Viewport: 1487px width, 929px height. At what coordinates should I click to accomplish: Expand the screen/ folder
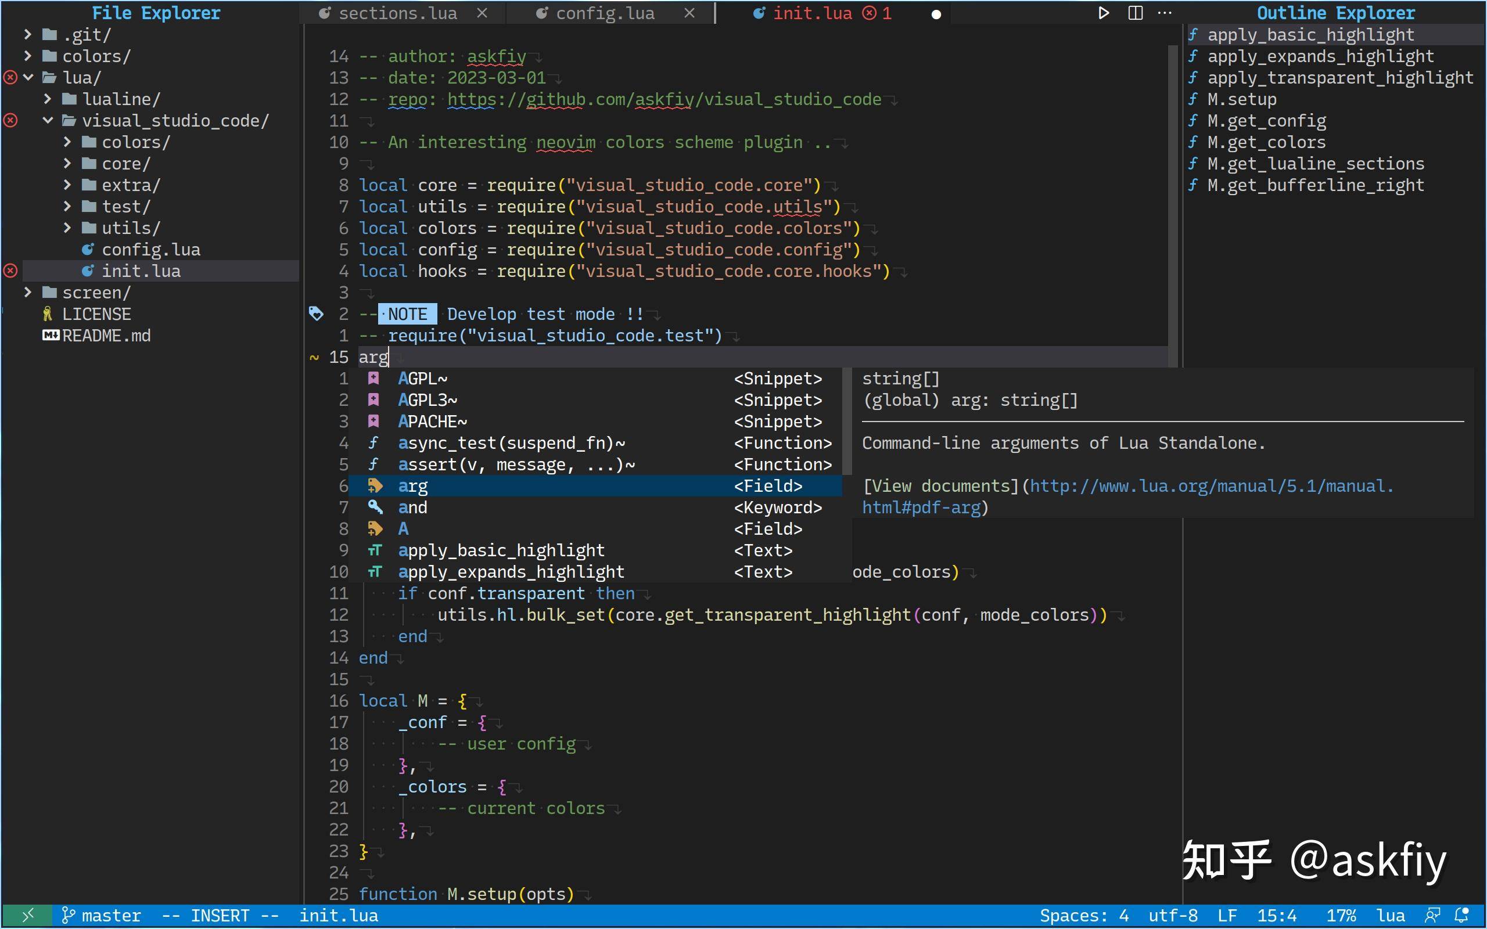click(28, 293)
